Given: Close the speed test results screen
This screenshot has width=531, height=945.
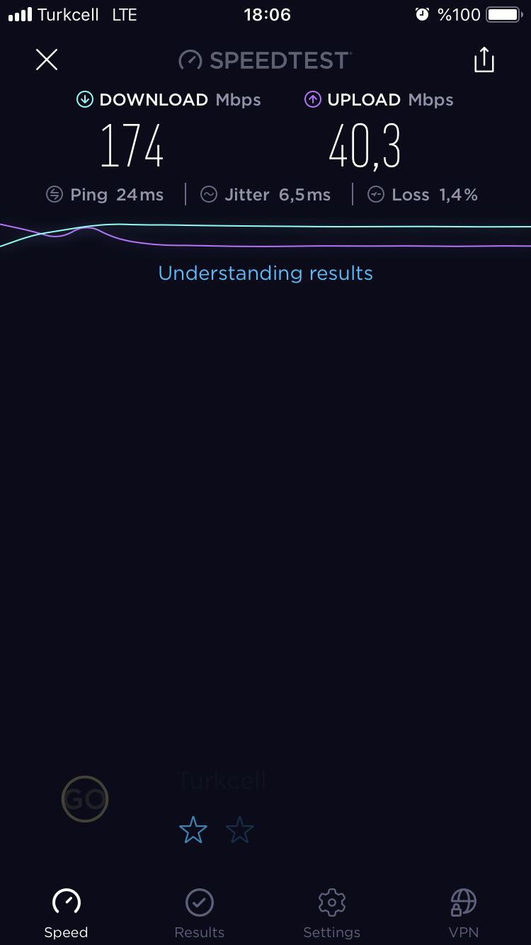Looking at the screenshot, I should [x=47, y=60].
